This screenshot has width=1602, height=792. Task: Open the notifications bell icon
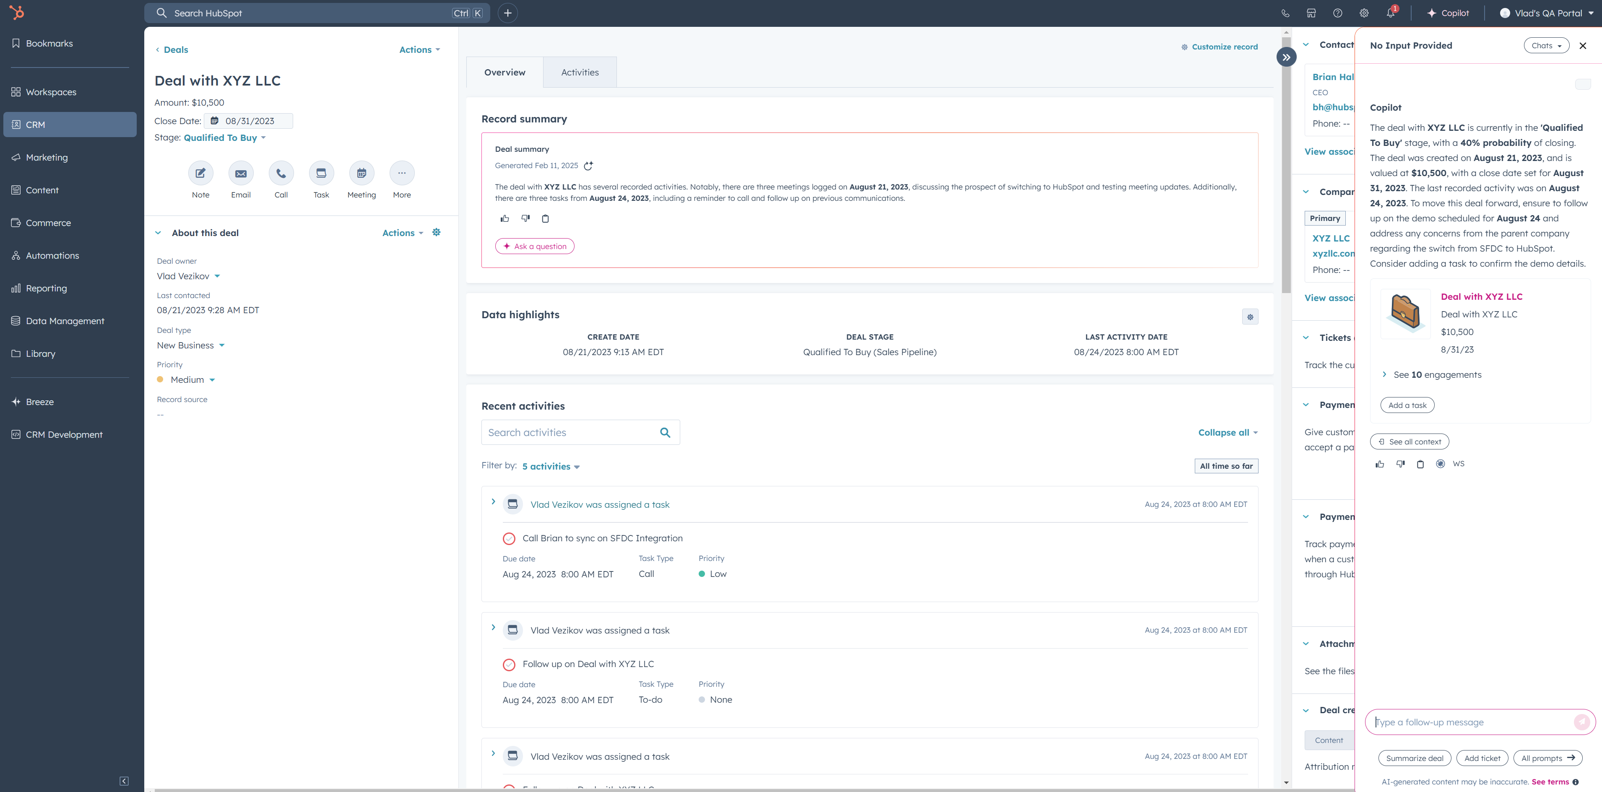pos(1391,13)
